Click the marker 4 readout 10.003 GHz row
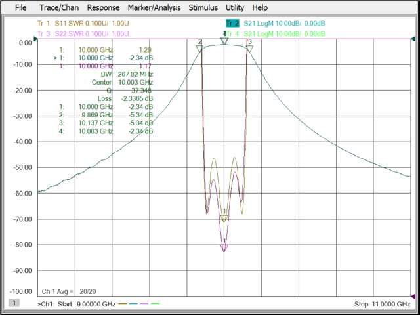 coord(106,131)
